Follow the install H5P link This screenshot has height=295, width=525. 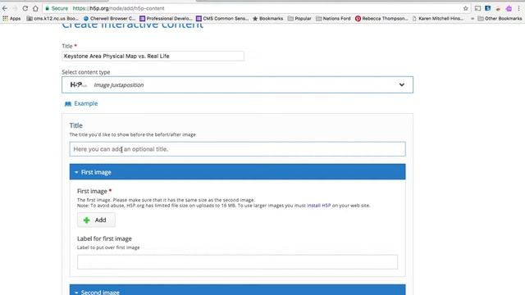(319, 206)
